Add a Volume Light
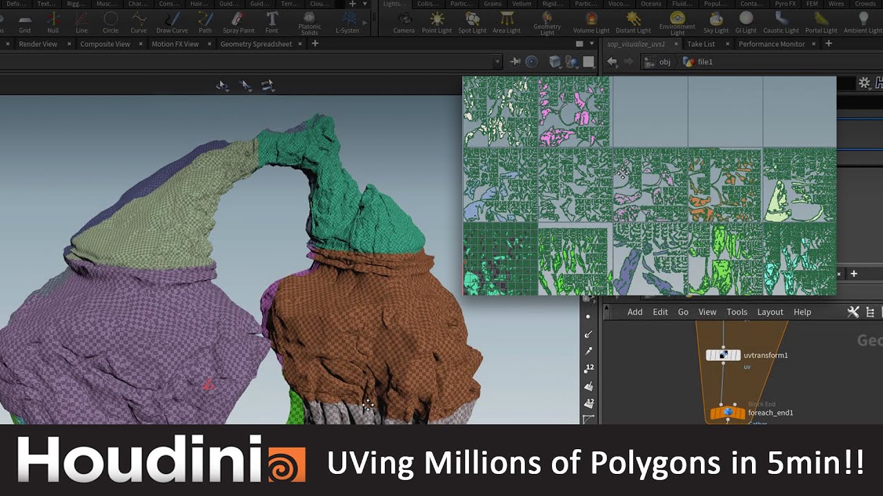Viewport: 883px width, 496px height. point(591,23)
